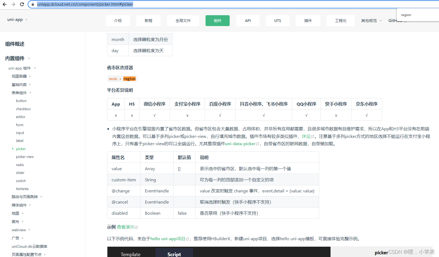Select the disabled attribute cell

click(x=124, y=213)
